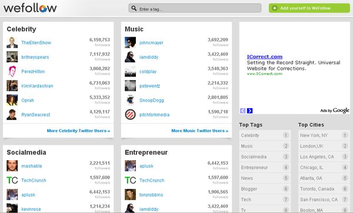Select San Francisco, CA in Top Cities
Image resolution: width=353 pixels, height=213 pixels.
324,199
